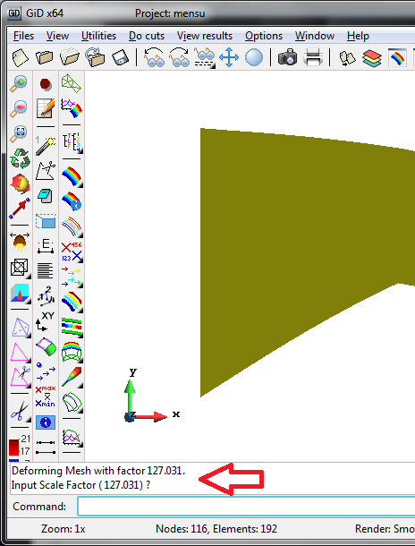415x546 pixels.
Task: Open the Utilities menu
Action: [98, 36]
